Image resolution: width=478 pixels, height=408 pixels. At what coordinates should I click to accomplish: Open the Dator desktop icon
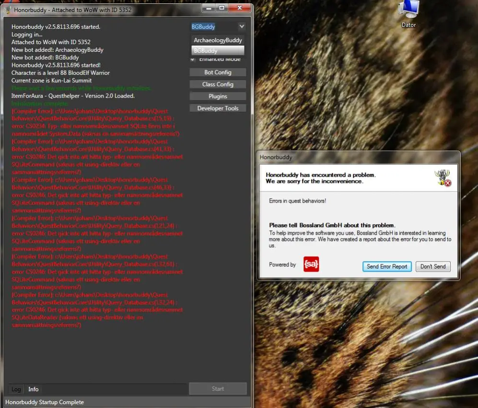[x=408, y=14]
